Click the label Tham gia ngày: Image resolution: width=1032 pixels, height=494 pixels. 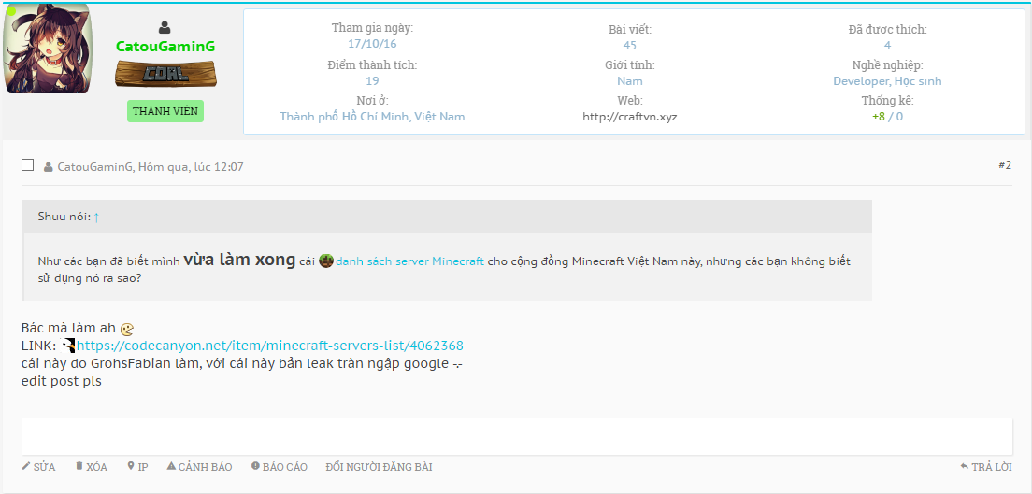pyautogui.click(x=373, y=28)
